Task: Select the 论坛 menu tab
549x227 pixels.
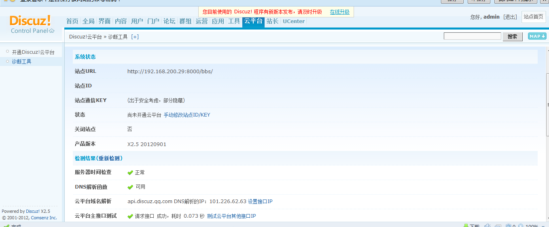Action: pos(170,21)
